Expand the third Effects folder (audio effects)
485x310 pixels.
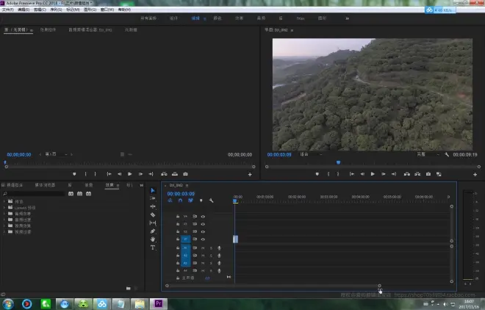click(x=4, y=214)
